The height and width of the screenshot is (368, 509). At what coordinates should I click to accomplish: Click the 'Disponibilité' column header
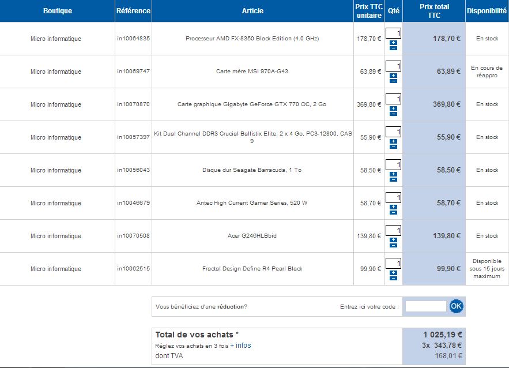[487, 11]
